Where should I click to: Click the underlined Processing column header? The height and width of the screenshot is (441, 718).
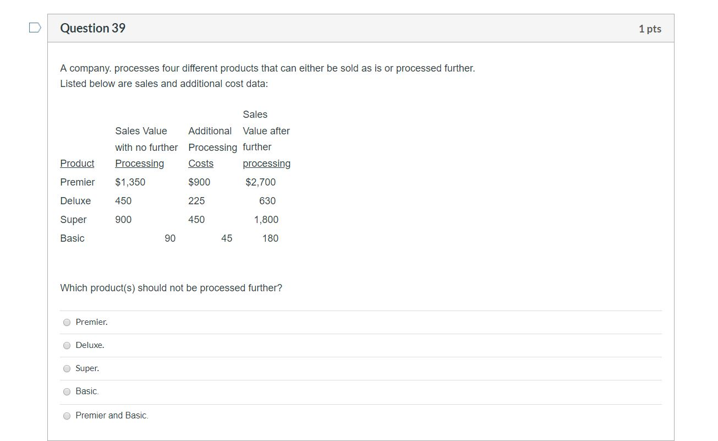pos(139,163)
